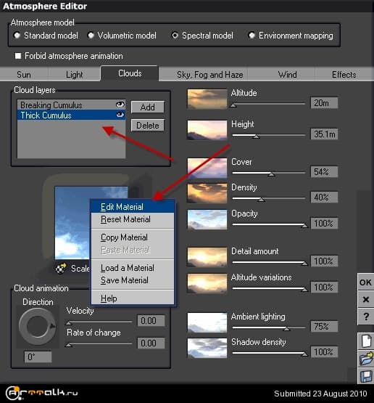The height and width of the screenshot is (403, 374).
Task: Click the Opacity preview thumbnail
Action: pos(207,219)
